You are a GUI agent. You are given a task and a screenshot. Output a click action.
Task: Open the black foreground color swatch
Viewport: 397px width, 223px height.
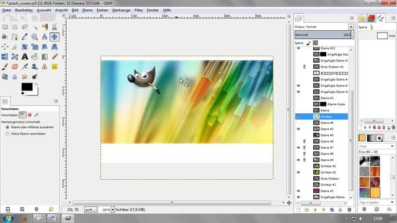27,87
